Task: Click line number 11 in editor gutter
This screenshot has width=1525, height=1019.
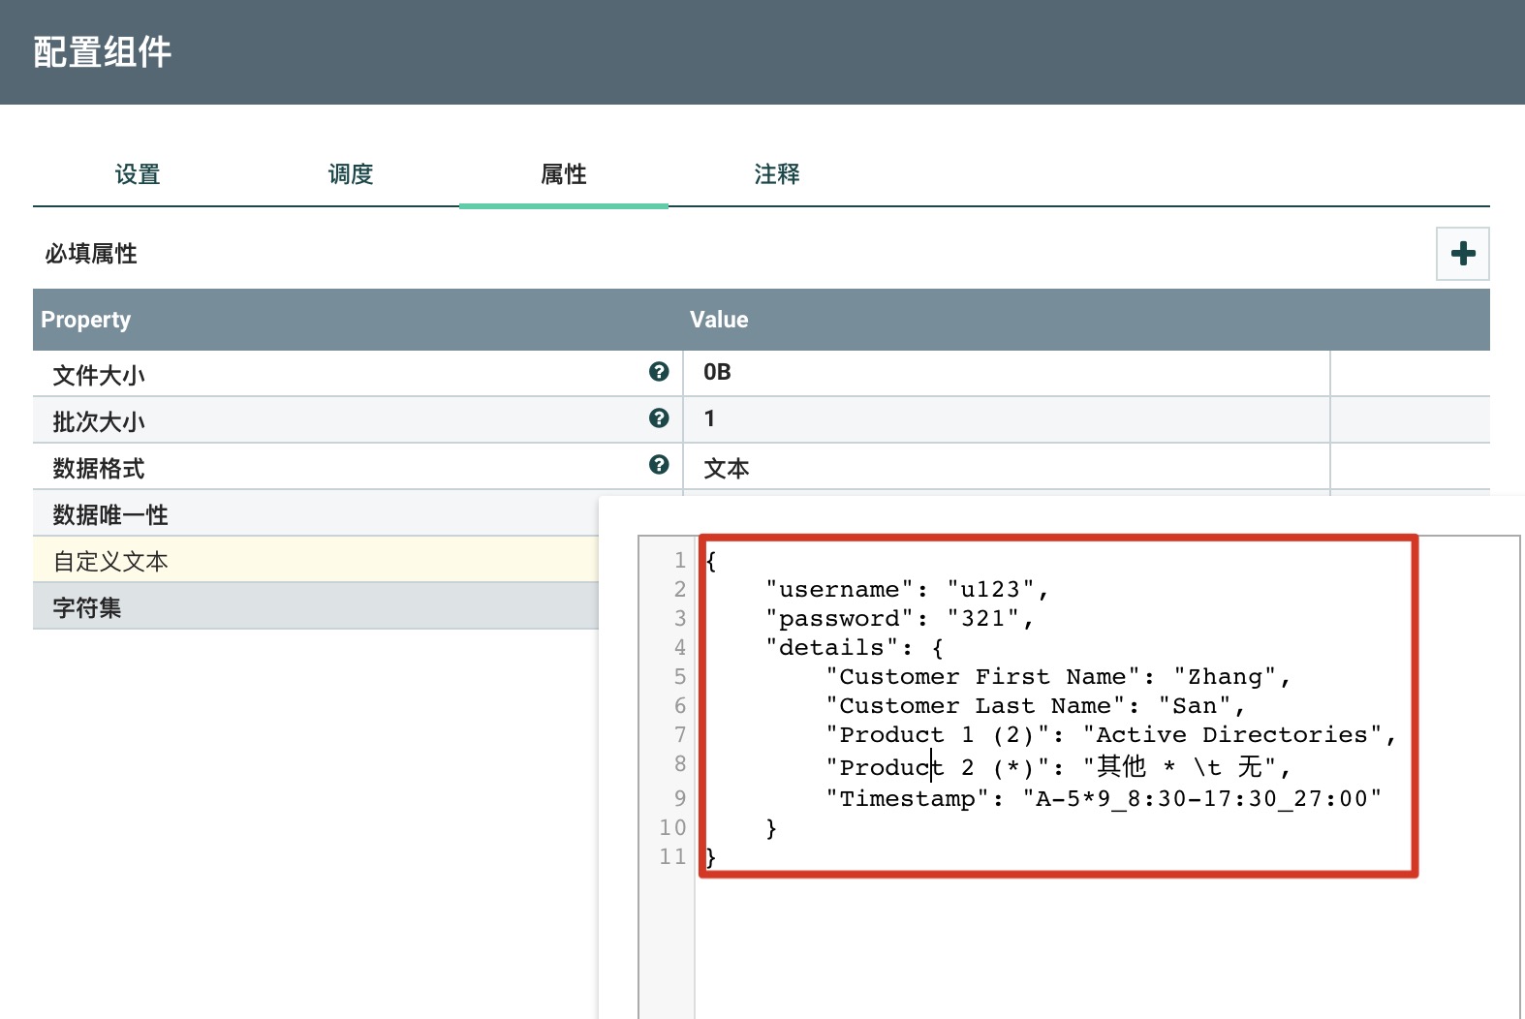Action: click(x=672, y=857)
